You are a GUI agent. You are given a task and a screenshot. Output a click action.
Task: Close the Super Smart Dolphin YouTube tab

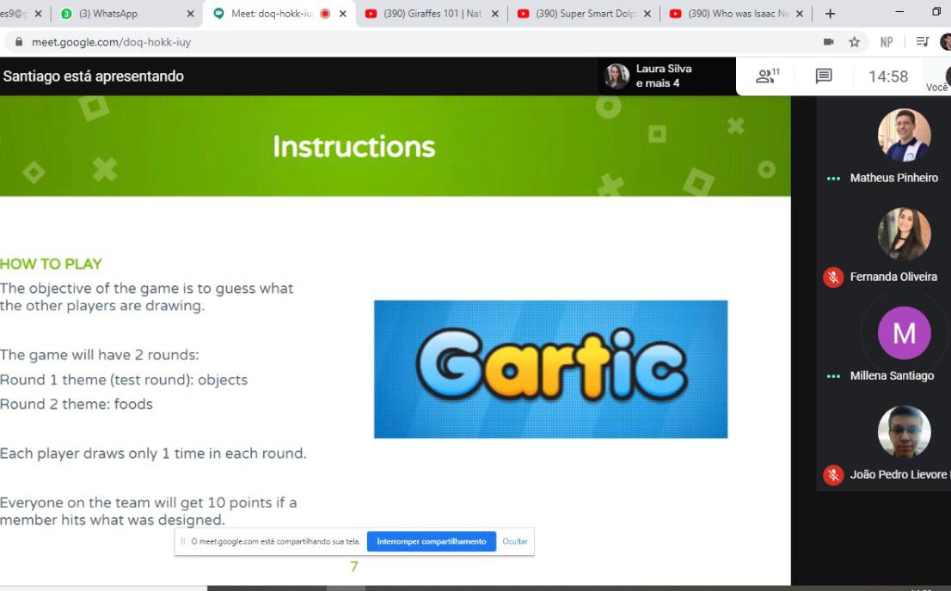point(647,14)
